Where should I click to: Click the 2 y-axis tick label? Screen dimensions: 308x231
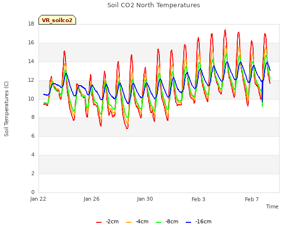click(33, 173)
